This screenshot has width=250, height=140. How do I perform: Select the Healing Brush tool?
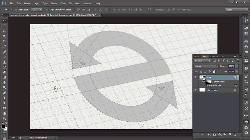(4, 52)
